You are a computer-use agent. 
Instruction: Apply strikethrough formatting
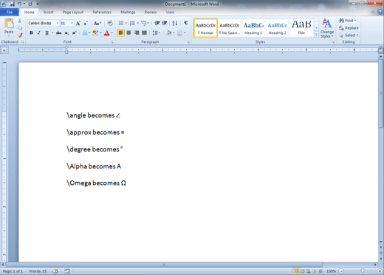pos(58,33)
